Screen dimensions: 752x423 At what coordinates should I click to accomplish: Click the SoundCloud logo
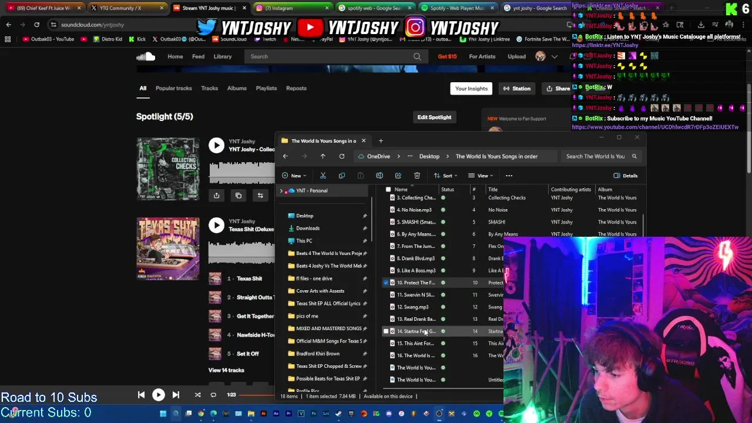[x=146, y=56]
